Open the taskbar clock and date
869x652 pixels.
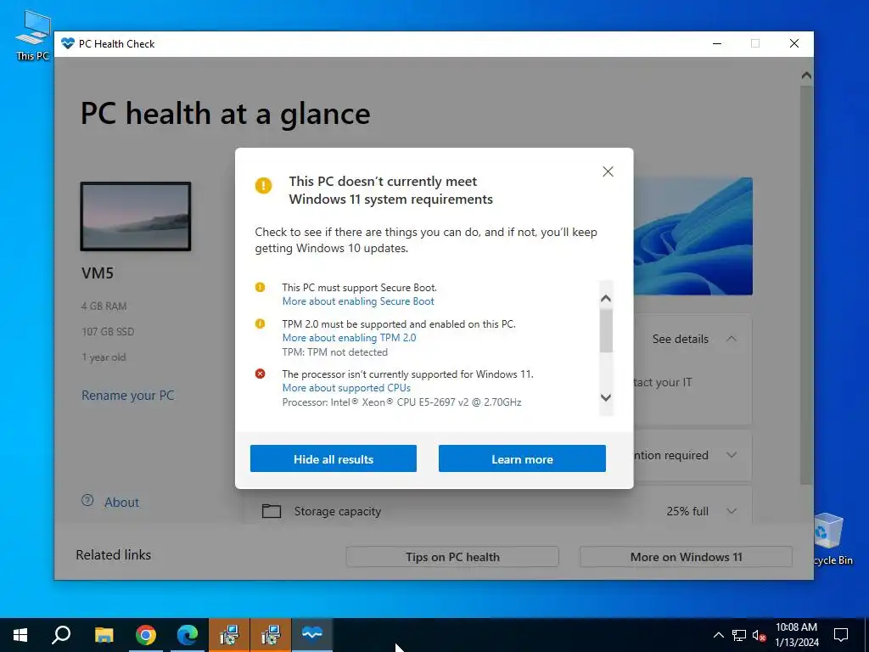[796, 635]
